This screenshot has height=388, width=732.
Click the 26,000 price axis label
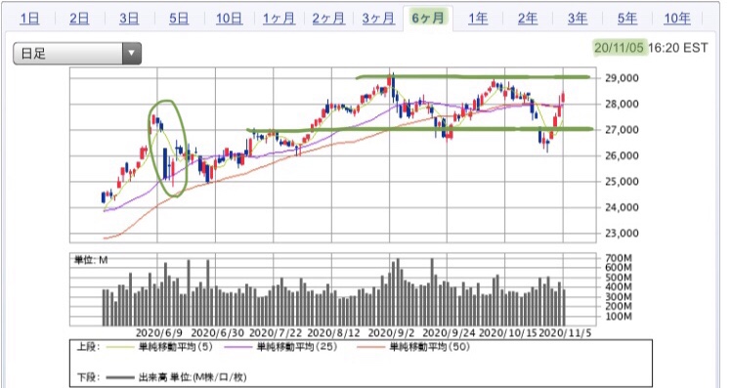622,155
